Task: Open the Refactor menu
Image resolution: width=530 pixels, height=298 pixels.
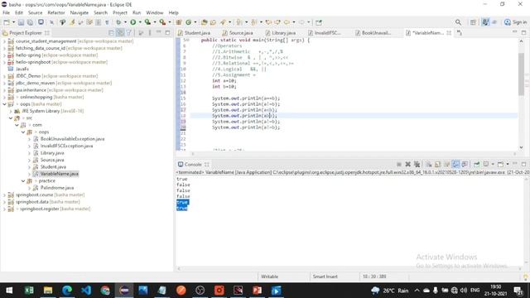Action: pos(56,12)
